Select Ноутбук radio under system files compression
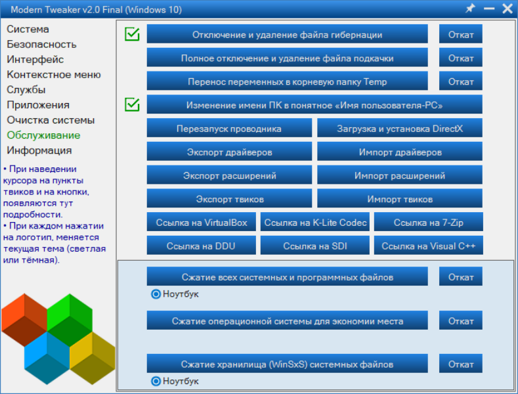Viewport: 518px width, 394px height. (156, 294)
